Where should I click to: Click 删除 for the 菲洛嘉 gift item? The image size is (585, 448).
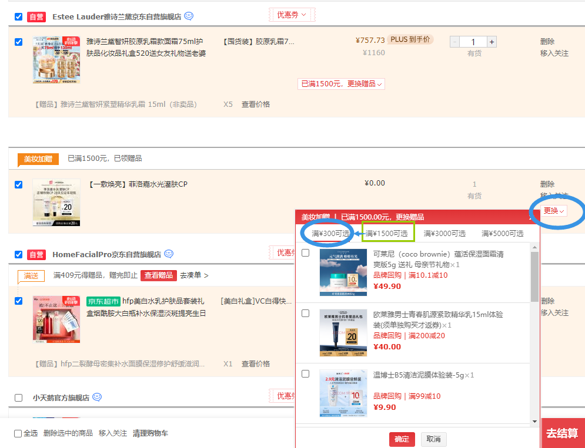[x=547, y=184]
